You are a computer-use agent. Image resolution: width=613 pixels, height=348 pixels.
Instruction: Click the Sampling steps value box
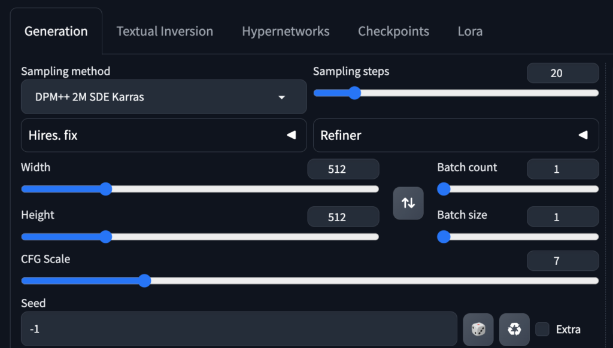pyautogui.click(x=562, y=72)
